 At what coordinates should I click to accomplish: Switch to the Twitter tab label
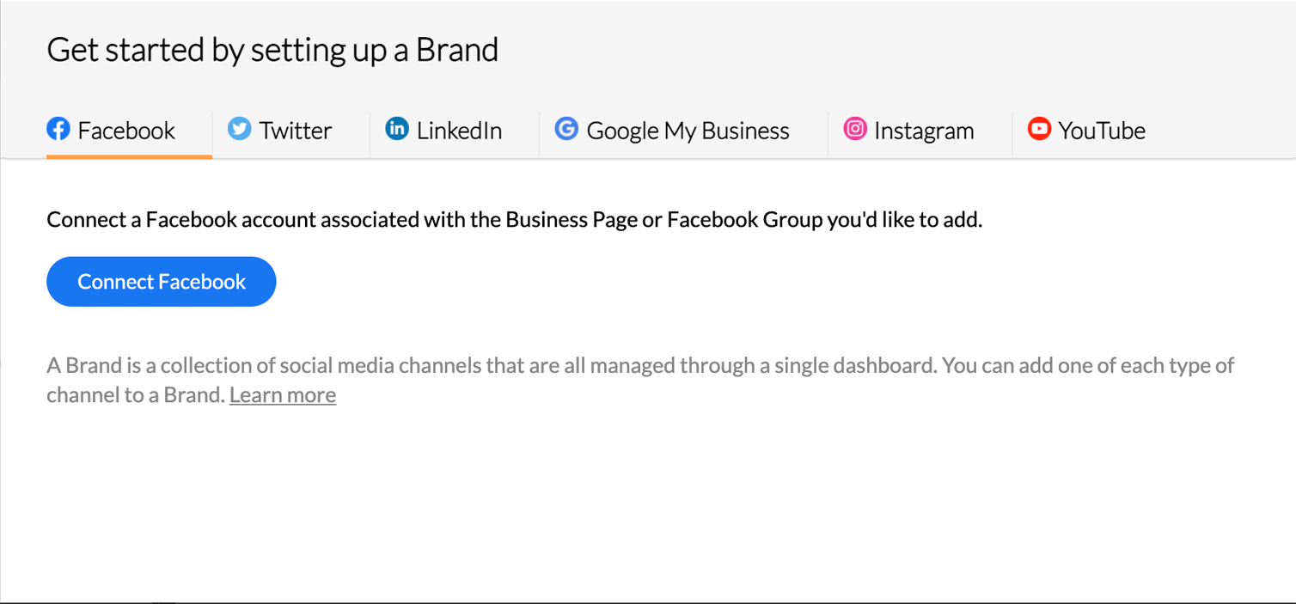coord(296,131)
